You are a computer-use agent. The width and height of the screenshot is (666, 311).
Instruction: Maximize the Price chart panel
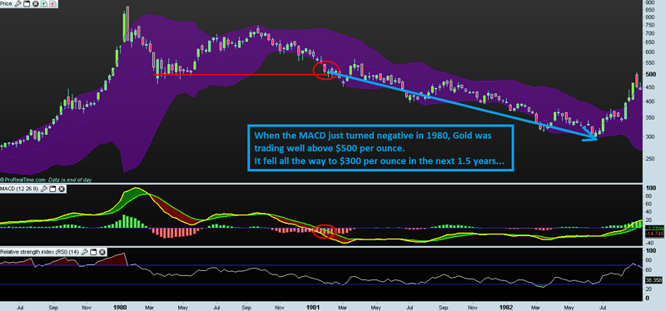coord(27,4)
